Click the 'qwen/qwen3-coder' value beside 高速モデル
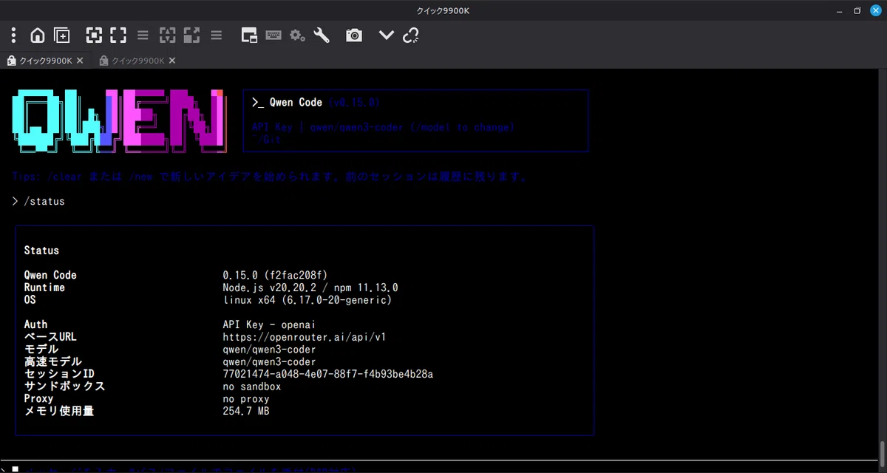 point(269,362)
